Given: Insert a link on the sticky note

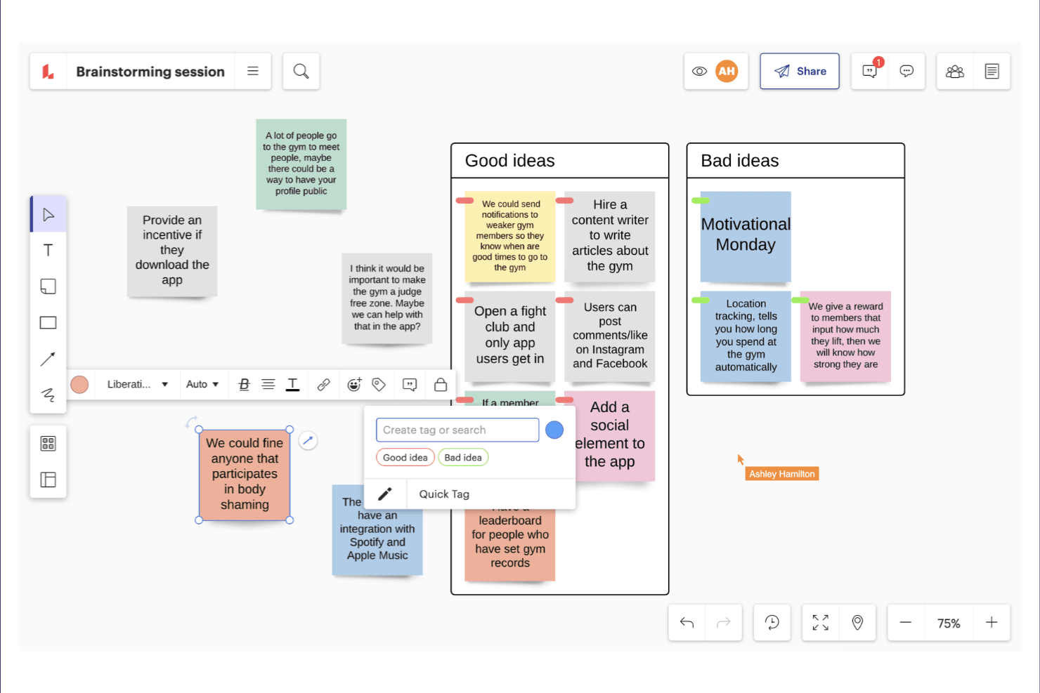Looking at the screenshot, I should [x=323, y=384].
